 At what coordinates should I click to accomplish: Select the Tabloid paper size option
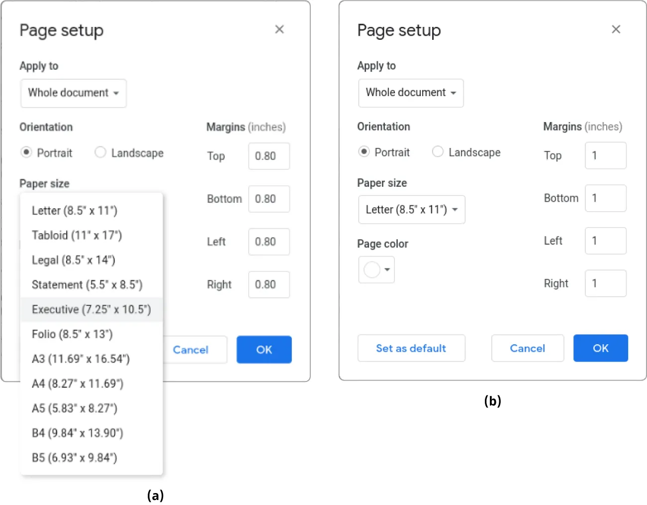click(77, 235)
